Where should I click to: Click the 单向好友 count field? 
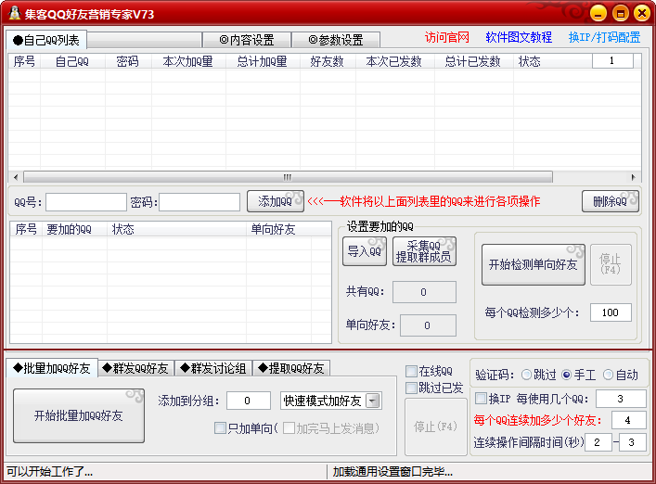428,325
